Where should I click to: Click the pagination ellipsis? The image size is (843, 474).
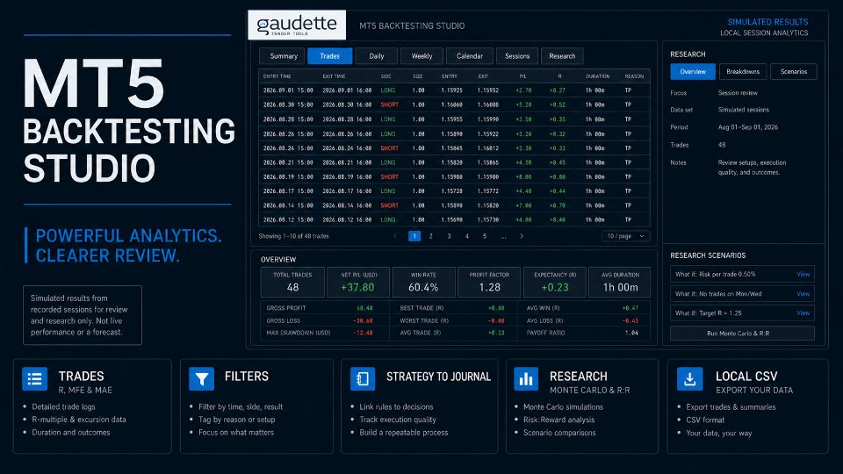(503, 236)
